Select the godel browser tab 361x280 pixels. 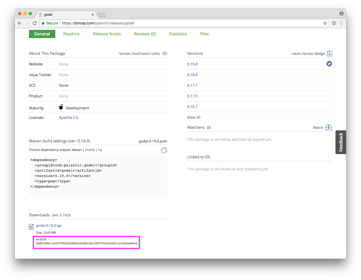[x=66, y=15]
